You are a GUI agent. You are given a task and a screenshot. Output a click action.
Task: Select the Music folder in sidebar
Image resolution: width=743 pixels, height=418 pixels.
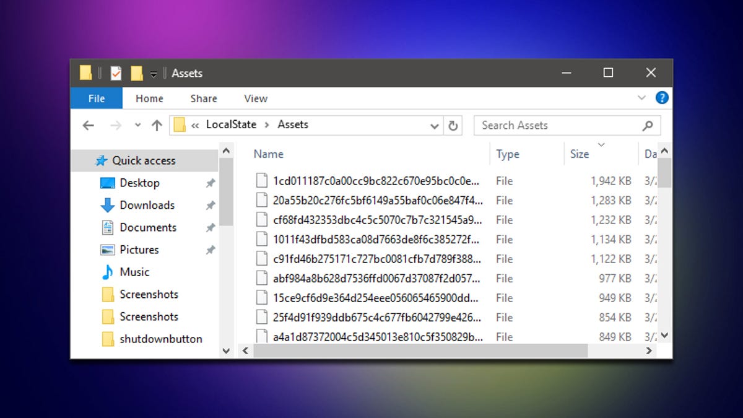[134, 272]
